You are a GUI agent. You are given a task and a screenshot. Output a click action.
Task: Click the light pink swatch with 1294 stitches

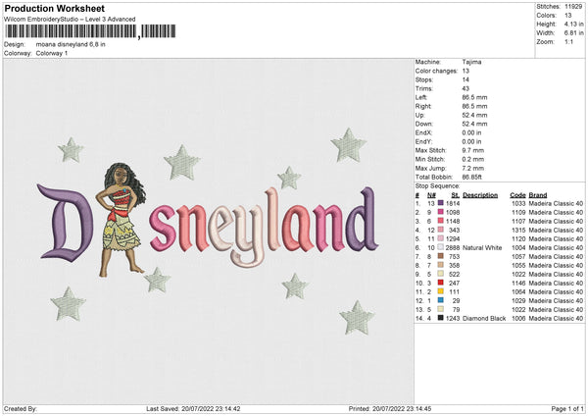441,238
